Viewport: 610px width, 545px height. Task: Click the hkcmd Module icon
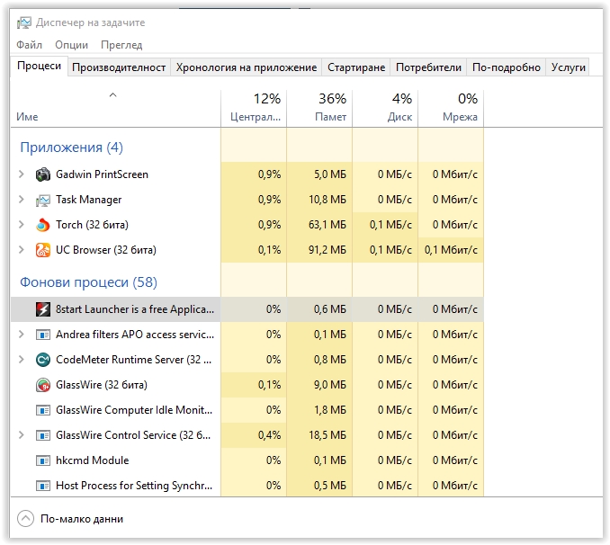point(43,460)
